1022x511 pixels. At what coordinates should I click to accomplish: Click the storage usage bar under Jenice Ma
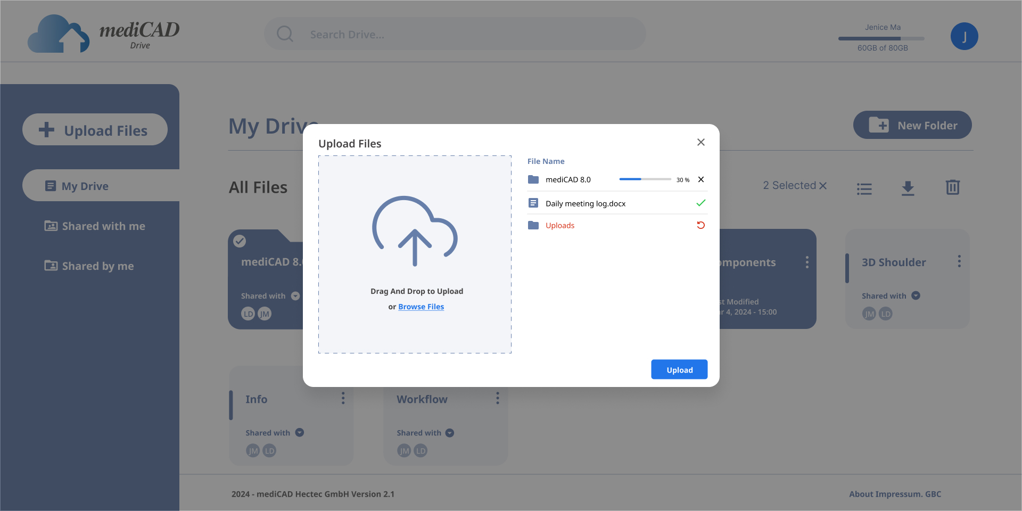[881, 38]
